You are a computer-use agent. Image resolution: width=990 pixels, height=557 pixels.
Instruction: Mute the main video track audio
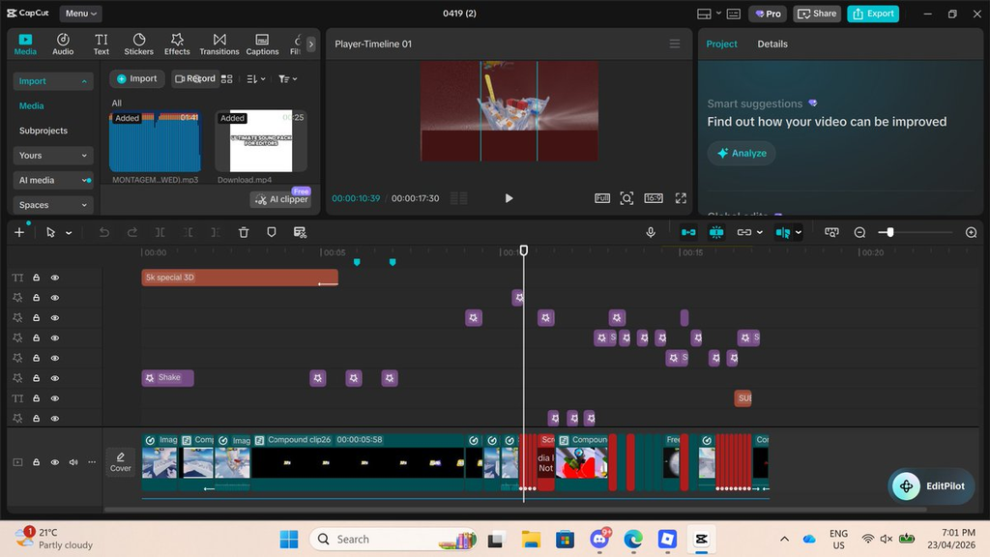pos(73,462)
